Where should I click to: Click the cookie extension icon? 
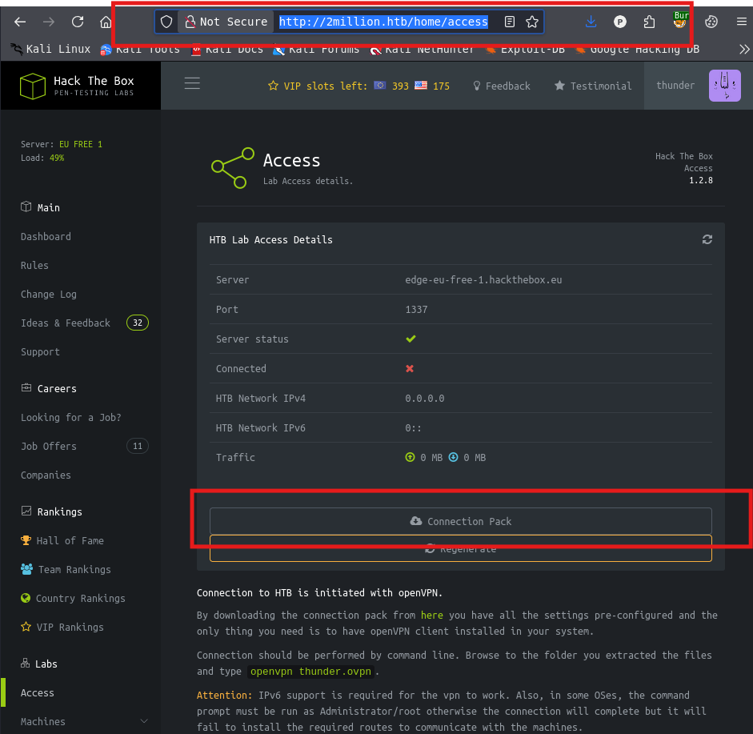pos(711,22)
